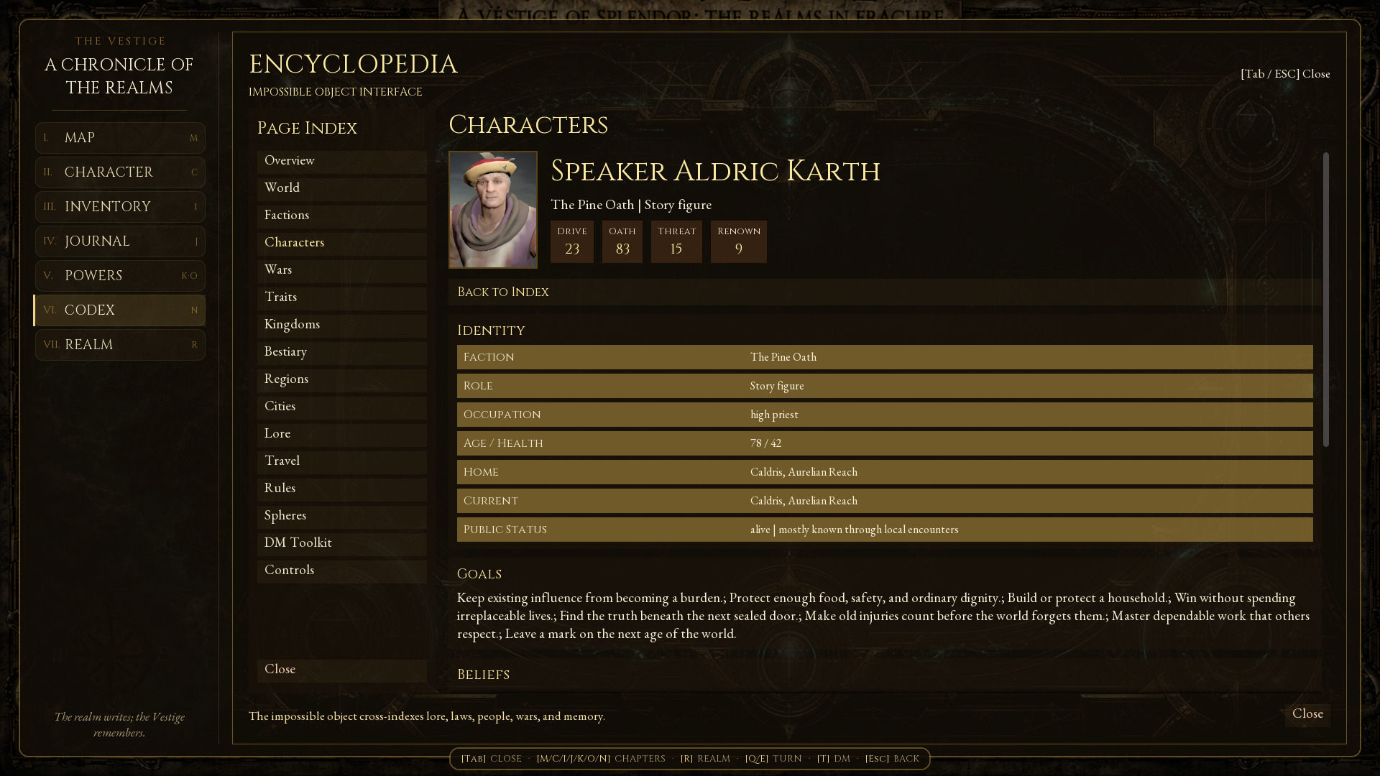Click Close below the Page Index
Screen dimensions: 1380x776
click(x=341, y=670)
